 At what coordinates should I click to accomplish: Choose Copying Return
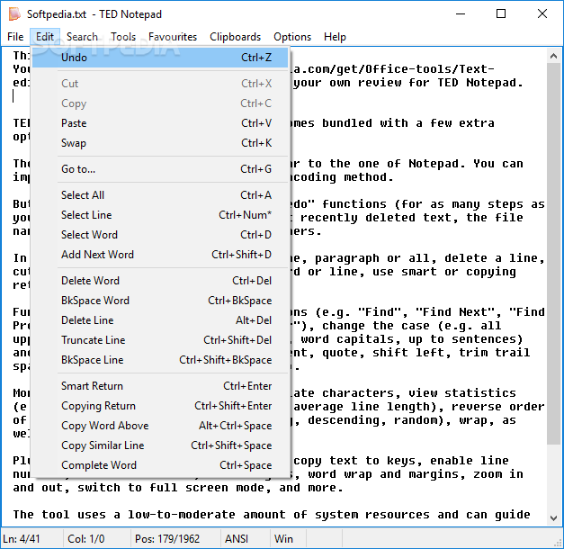coord(160,406)
